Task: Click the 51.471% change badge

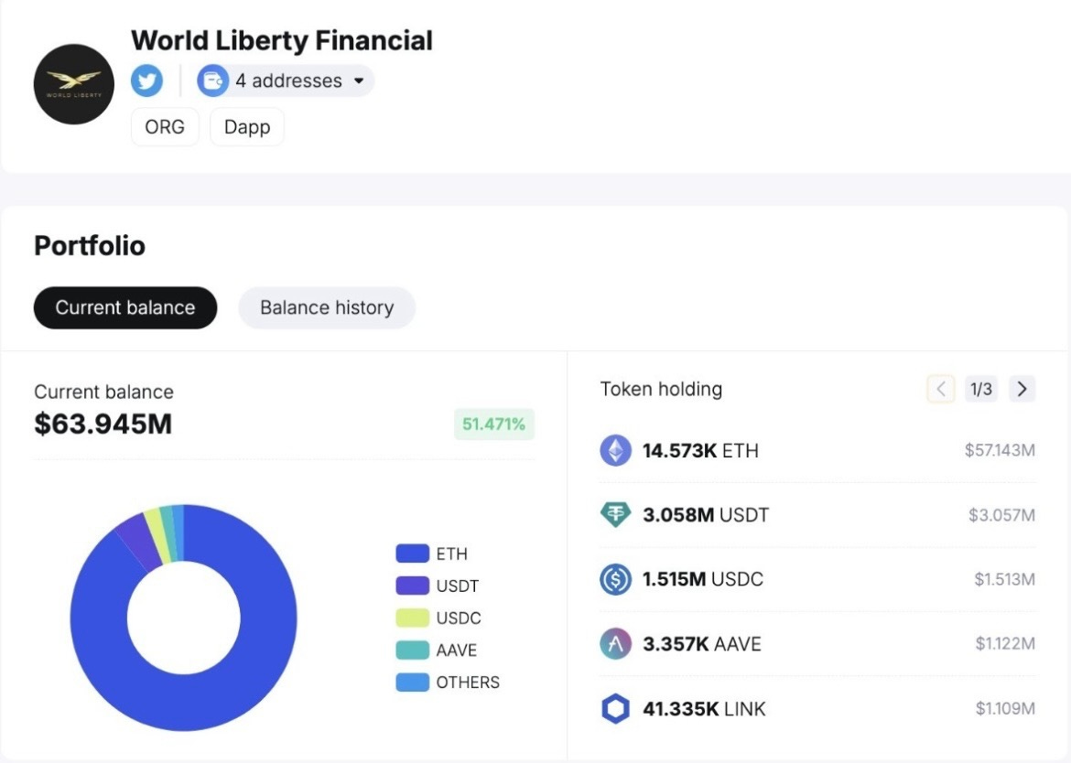Action: (x=493, y=424)
